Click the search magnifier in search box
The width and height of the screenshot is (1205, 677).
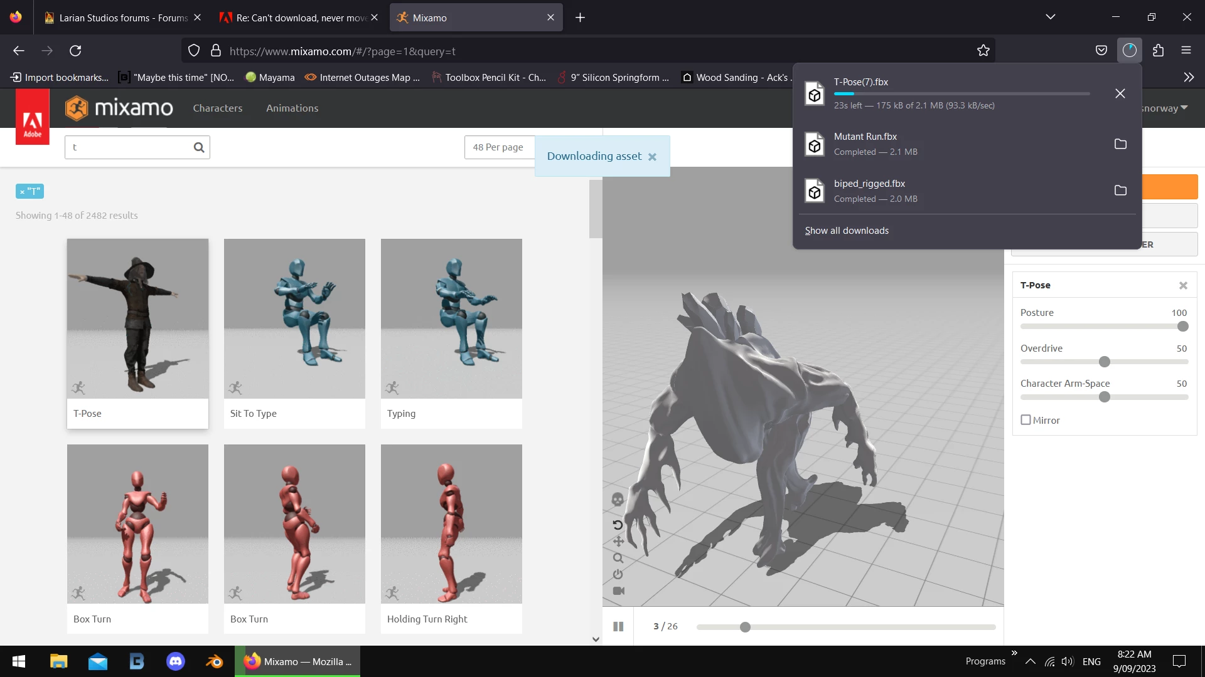(199, 147)
